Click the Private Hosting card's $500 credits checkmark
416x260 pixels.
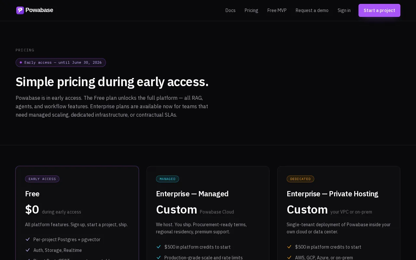289,247
